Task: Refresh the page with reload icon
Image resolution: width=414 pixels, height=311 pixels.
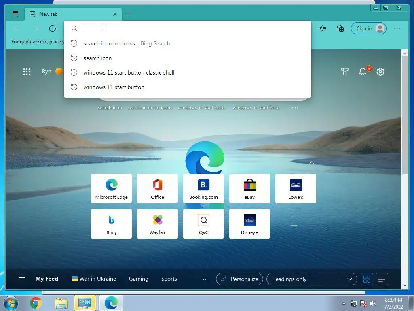Action: pos(53,28)
